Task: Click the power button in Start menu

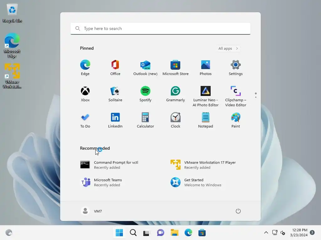Action: tap(238, 211)
